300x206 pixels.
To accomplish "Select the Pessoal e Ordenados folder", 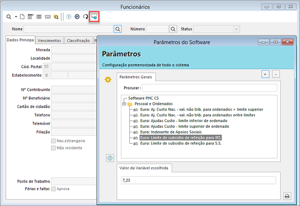I will (x=154, y=104).
